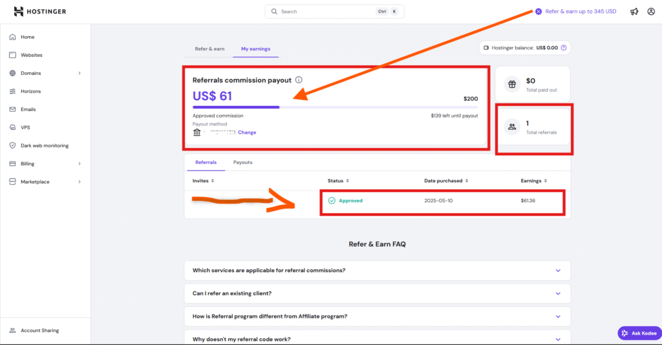Sort by the Invites column
This screenshot has height=345, width=662.
[204, 181]
